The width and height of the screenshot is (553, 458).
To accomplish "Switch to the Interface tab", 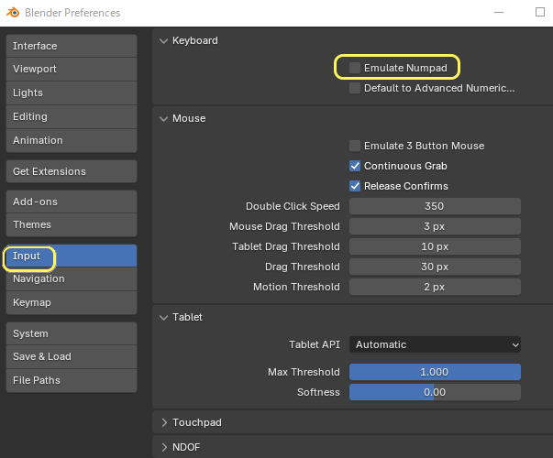I will click(x=71, y=46).
